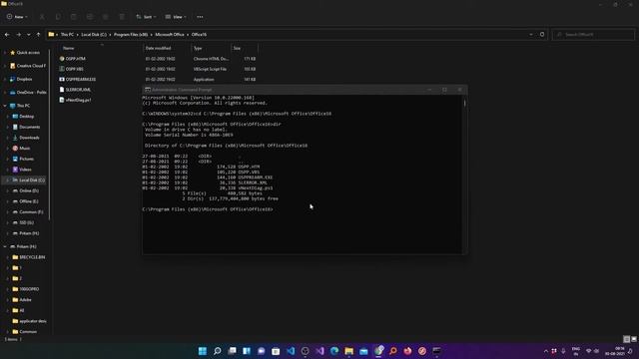Expand the Offline (E:) drive node
This screenshot has width=639, height=359.
point(7,201)
